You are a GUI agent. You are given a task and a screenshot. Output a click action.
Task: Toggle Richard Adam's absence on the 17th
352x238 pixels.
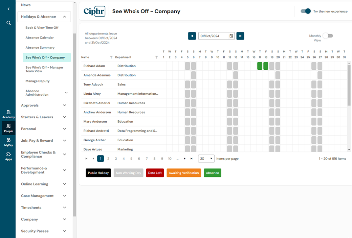260,66
